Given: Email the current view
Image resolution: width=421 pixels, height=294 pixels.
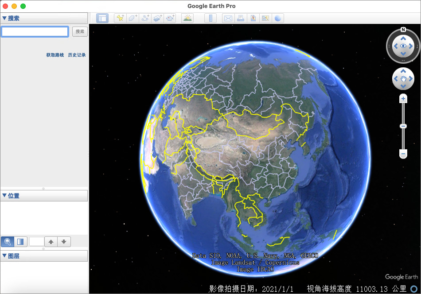Looking at the screenshot, I should pos(228,18).
